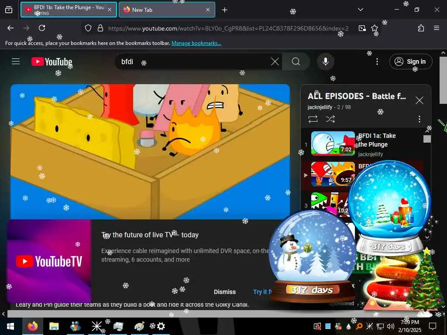Toggle loop playlist
This screenshot has width=447, height=335.
pyautogui.click(x=313, y=119)
